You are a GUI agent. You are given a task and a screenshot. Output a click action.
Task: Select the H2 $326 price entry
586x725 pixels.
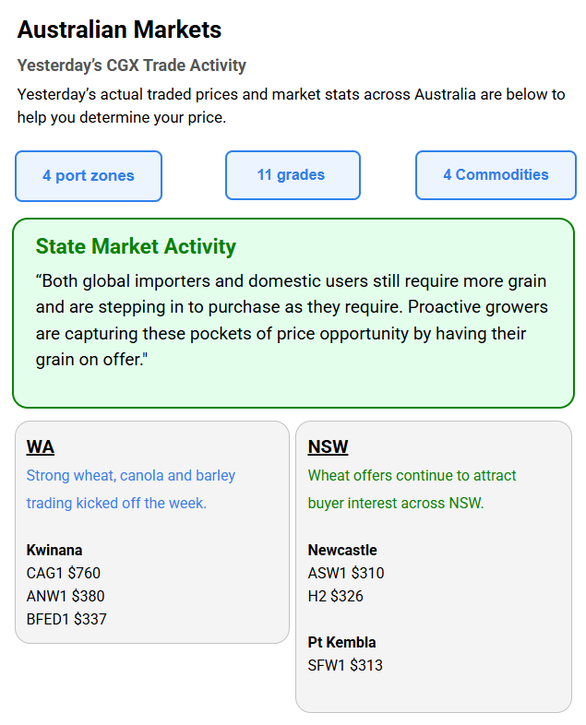coord(336,596)
